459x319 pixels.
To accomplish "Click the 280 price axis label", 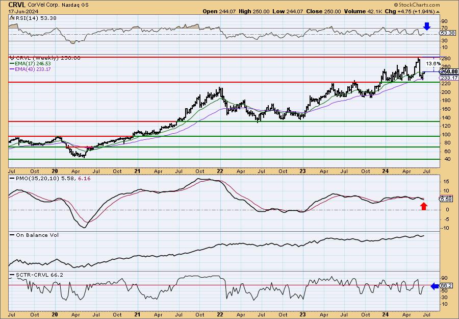I will 446,59.
